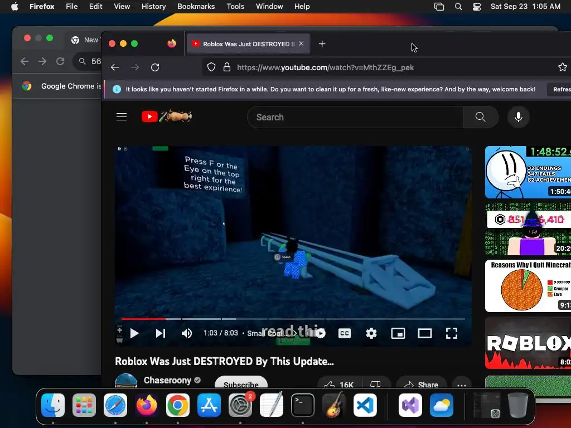Screen dimensions: 571x428
Task: Open the YouTube hamburger guide menu
Action: point(122,117)
